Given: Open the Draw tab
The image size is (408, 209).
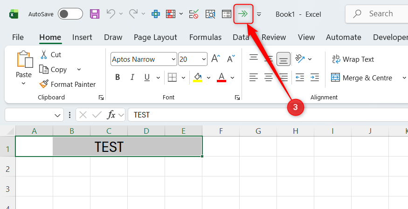Looking at the screenshot, I should pyautogui.click(x=113, y=37).
